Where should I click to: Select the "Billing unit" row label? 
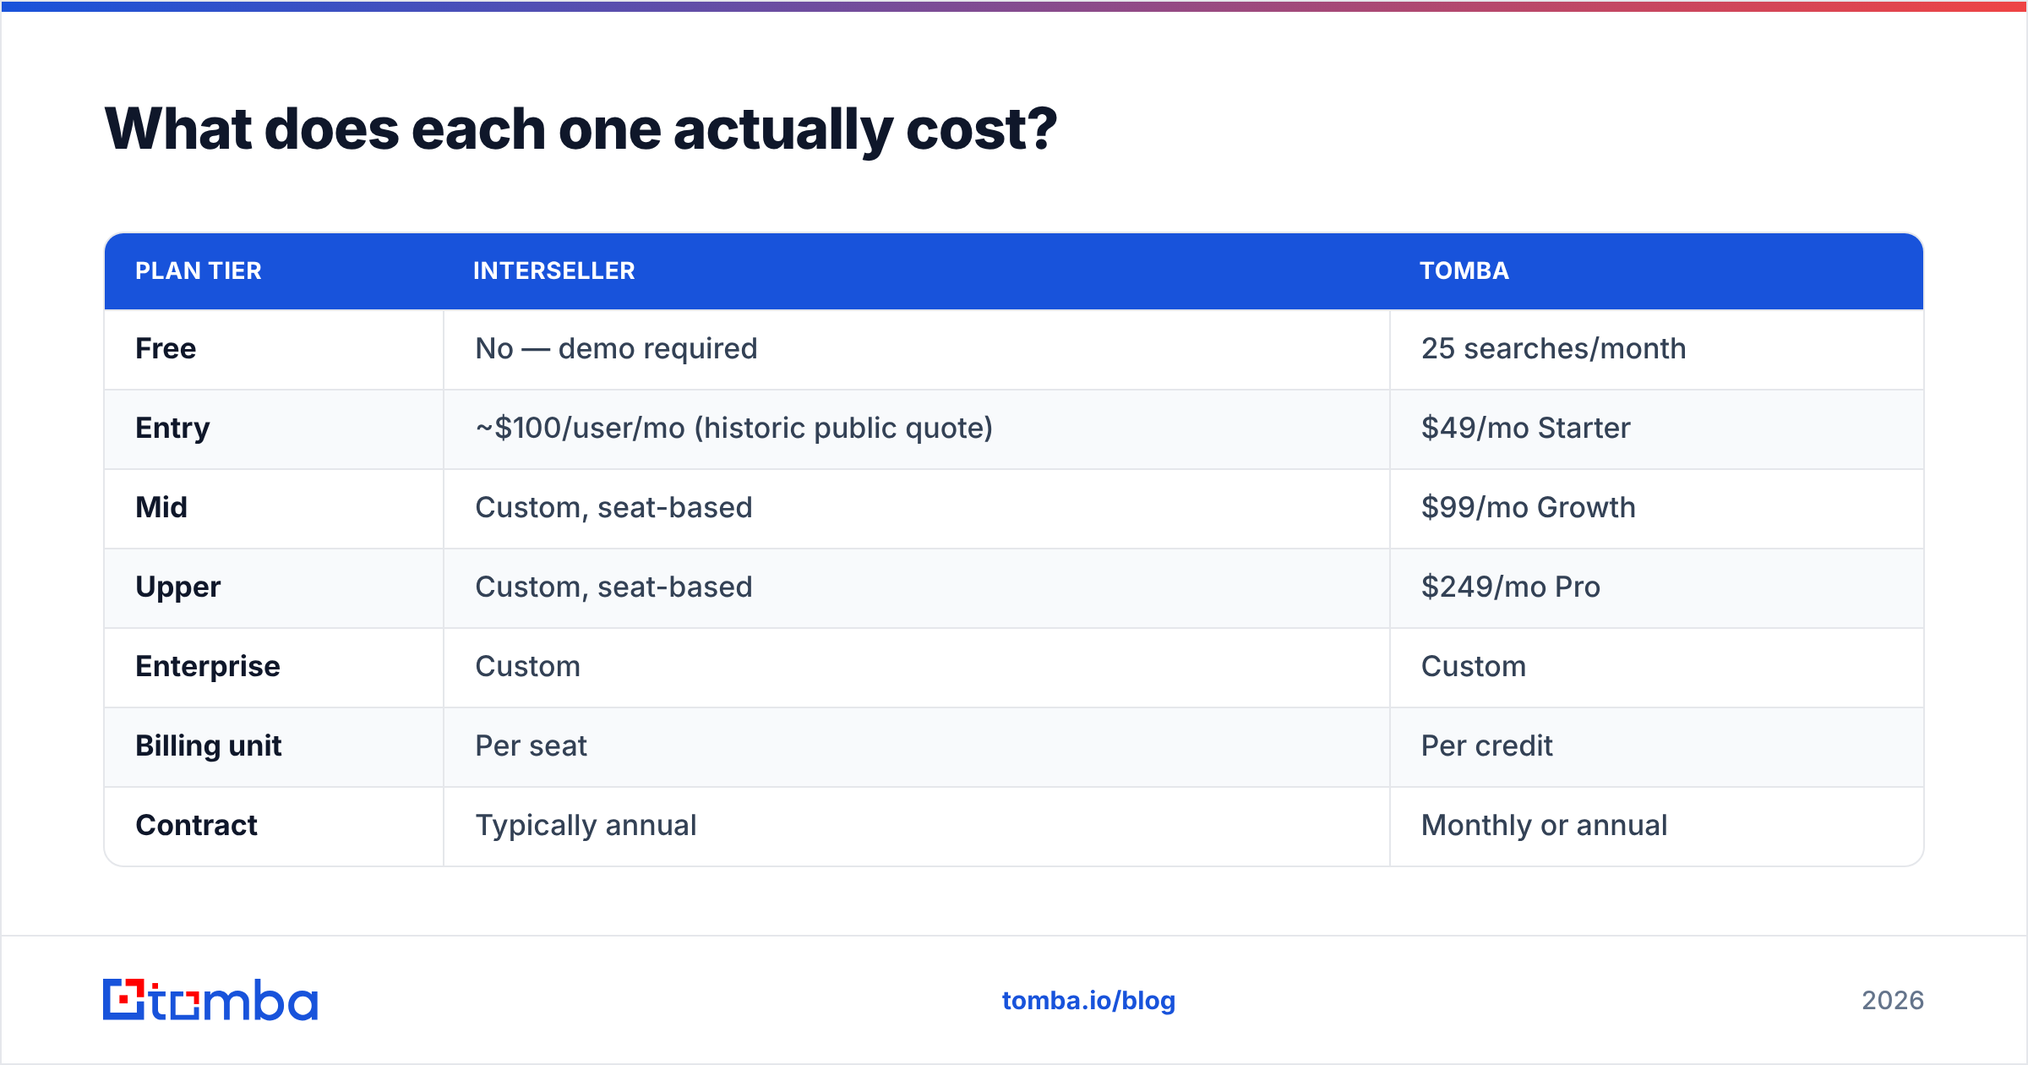pyautogui.click(x=208, y=745)
